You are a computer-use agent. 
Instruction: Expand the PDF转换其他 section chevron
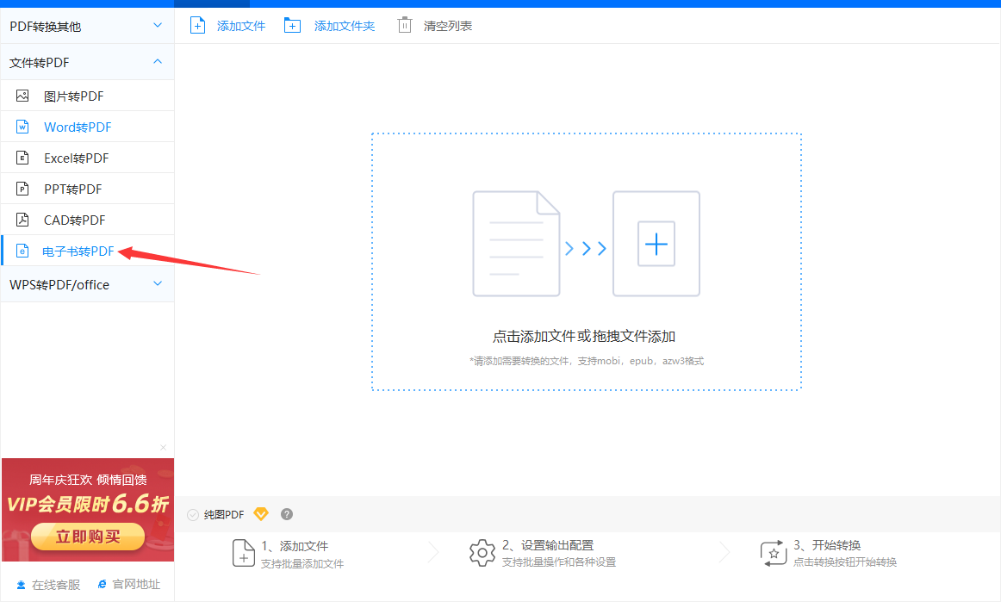coord(158,26)
